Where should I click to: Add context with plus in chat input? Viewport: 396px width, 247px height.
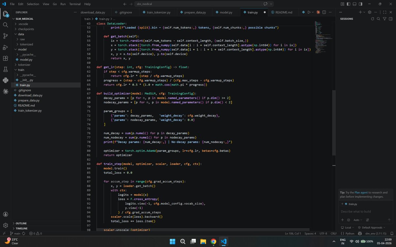343,220
